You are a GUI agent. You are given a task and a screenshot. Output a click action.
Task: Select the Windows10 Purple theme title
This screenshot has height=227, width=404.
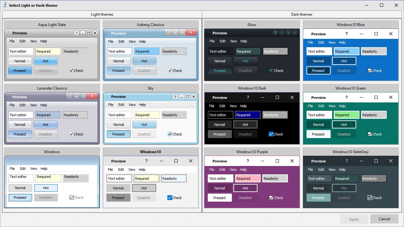point(252,152)
